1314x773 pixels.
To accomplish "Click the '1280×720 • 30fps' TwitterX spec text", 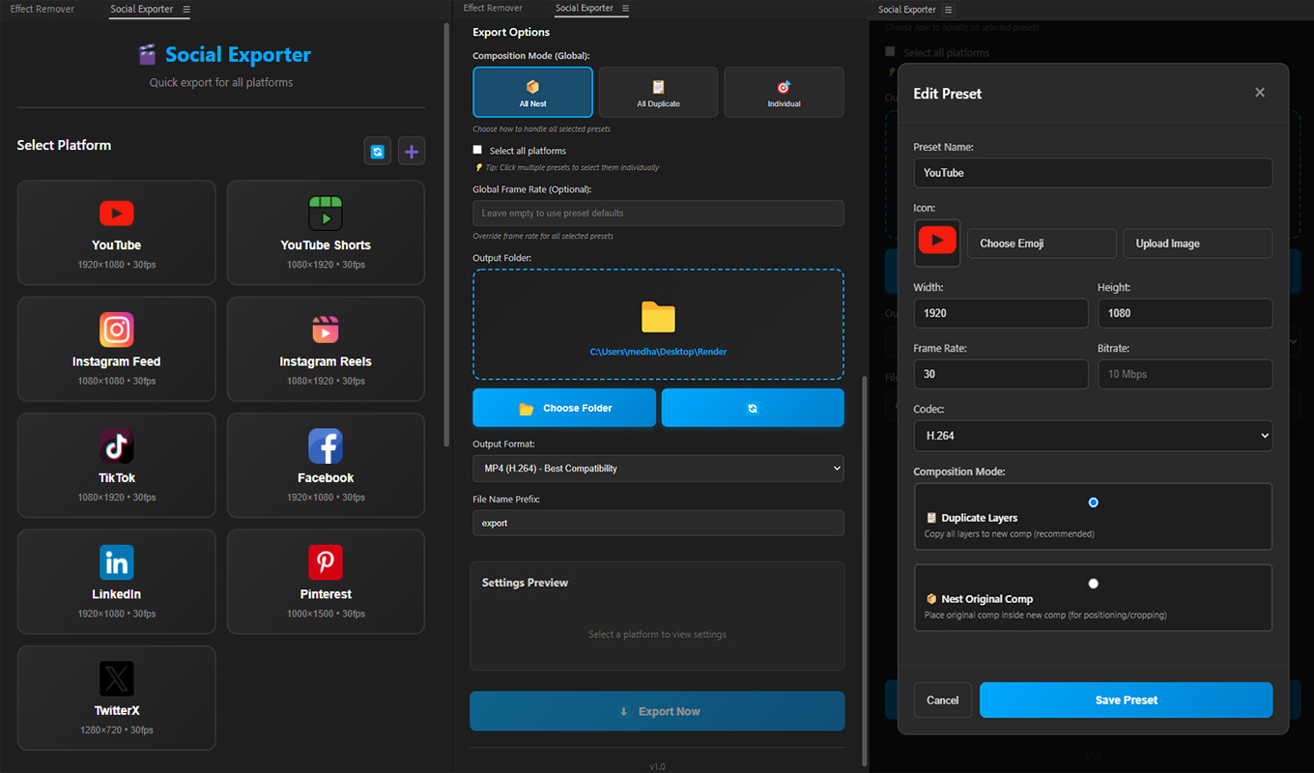I will click(x=117, y=730).
